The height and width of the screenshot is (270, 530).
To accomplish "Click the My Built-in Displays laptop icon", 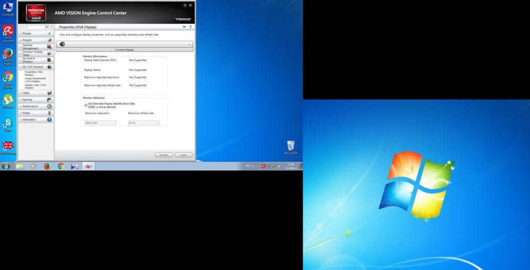I will (x=50, y=60).
